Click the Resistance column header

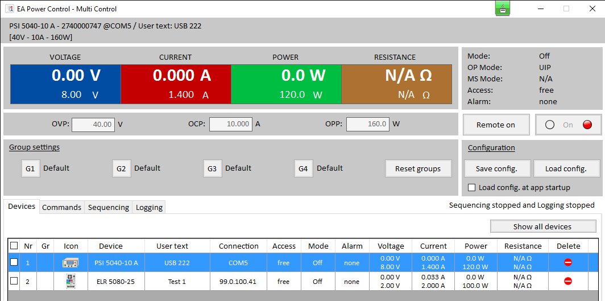tap(523, 246)
